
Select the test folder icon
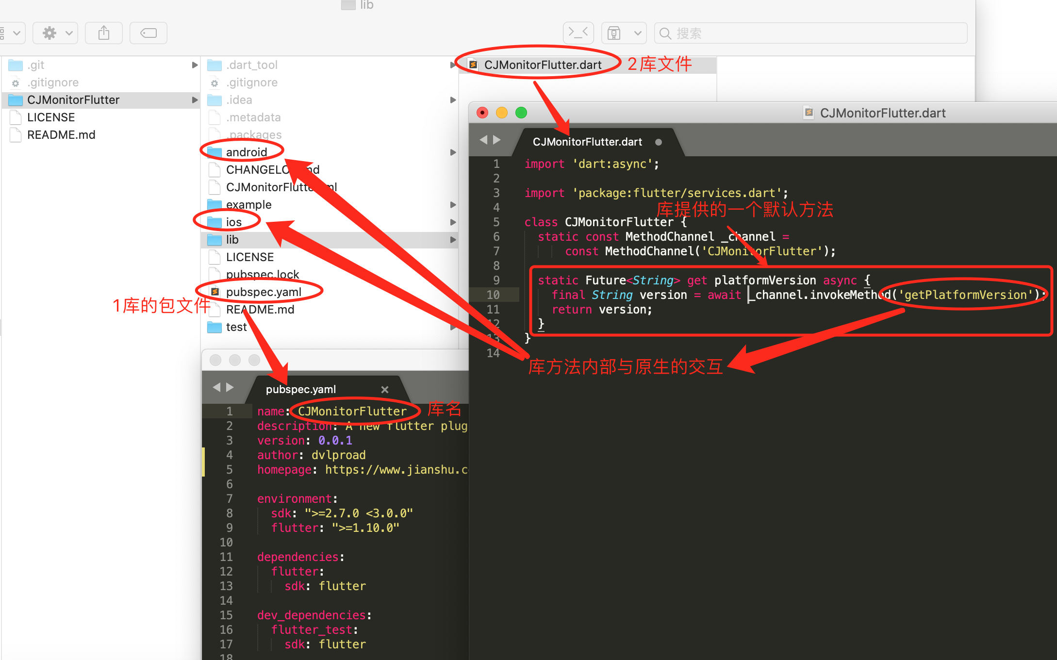point(215,327)
